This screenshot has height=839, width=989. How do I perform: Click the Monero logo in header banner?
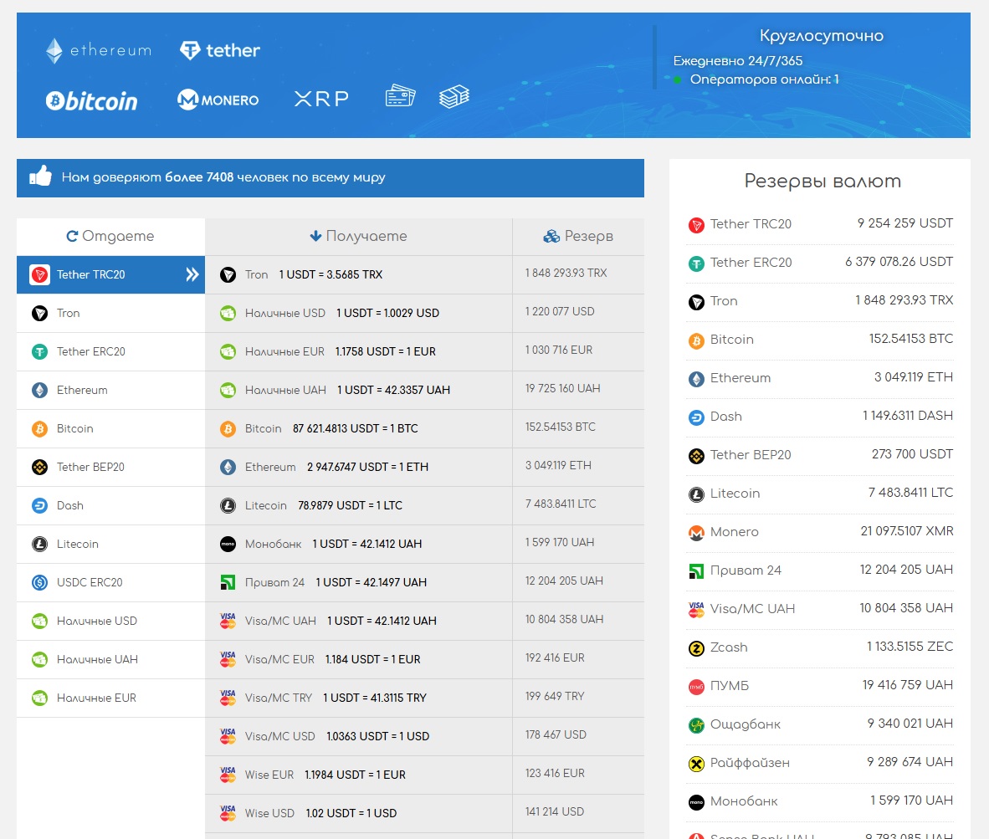click(x=218, y=100)
